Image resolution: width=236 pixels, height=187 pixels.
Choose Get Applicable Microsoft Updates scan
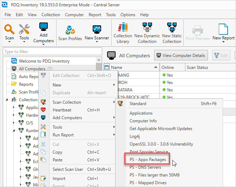click(161, 129)
